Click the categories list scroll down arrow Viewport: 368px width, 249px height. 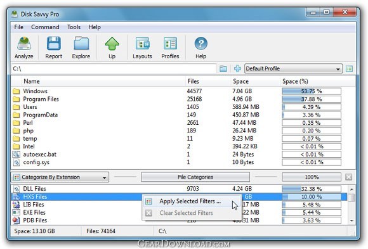[352, 220]
